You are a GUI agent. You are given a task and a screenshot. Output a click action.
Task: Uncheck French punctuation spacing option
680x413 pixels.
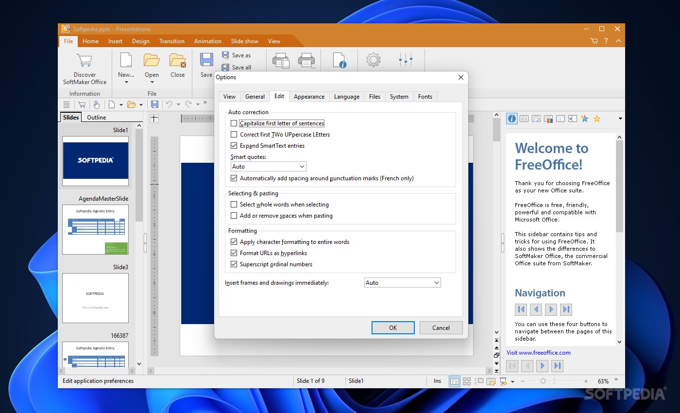(234, 178)
